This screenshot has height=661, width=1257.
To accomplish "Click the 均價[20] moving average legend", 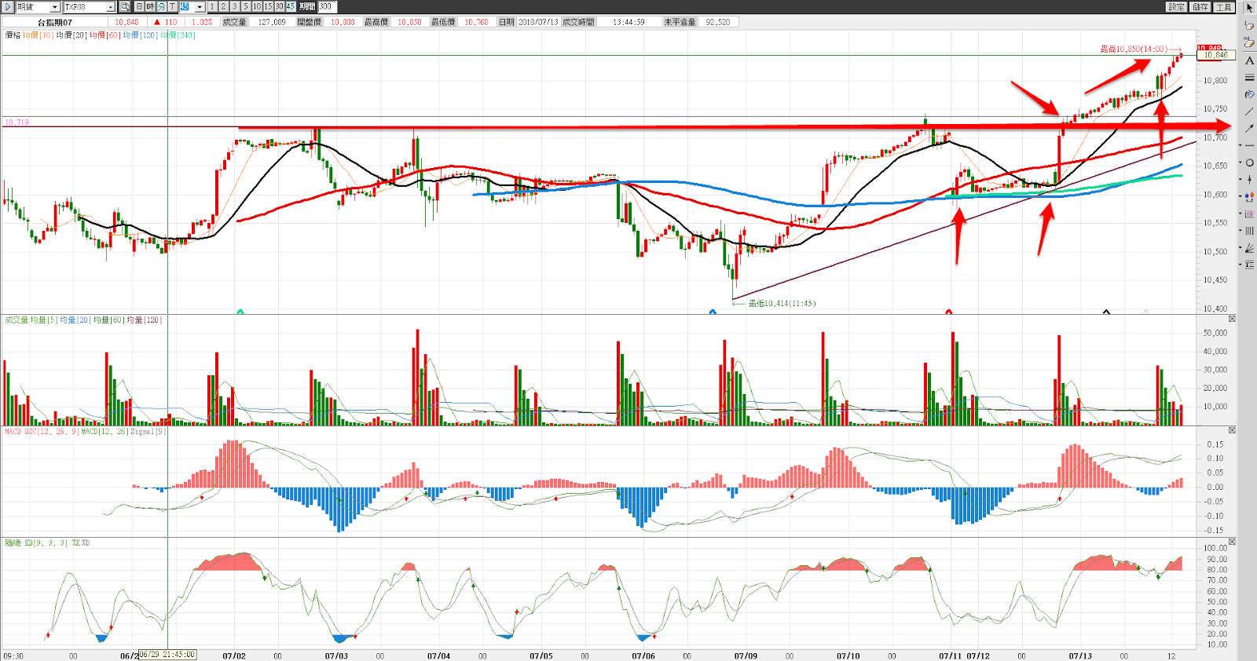I will point(71,35).
